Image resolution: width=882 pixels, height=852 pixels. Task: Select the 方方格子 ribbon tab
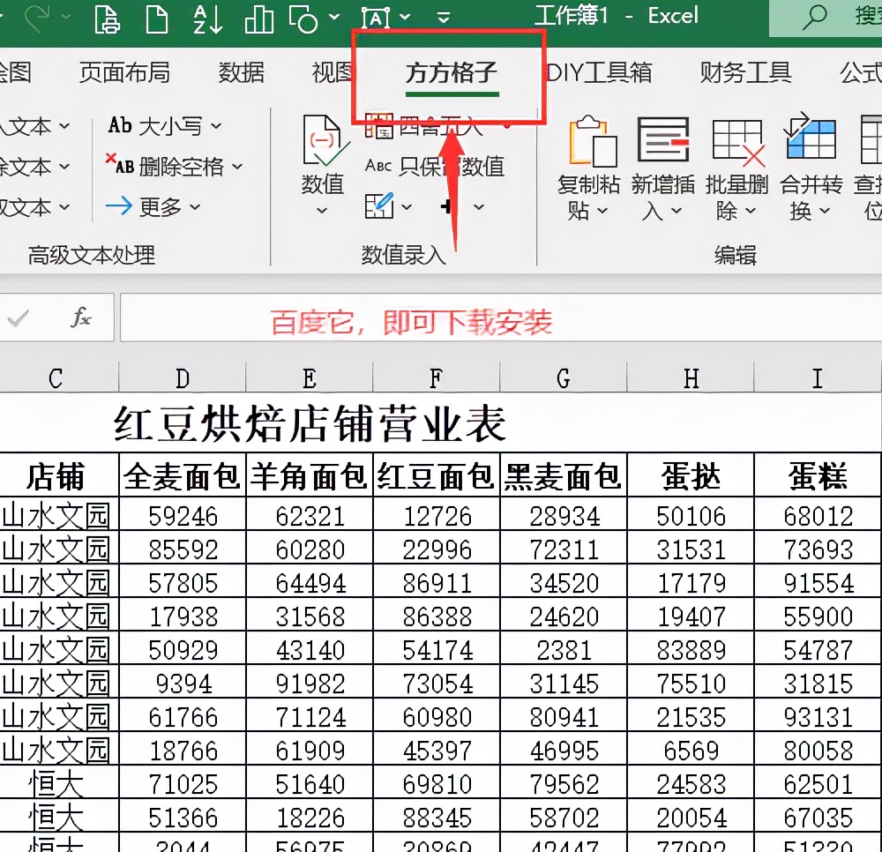(451, 73)
